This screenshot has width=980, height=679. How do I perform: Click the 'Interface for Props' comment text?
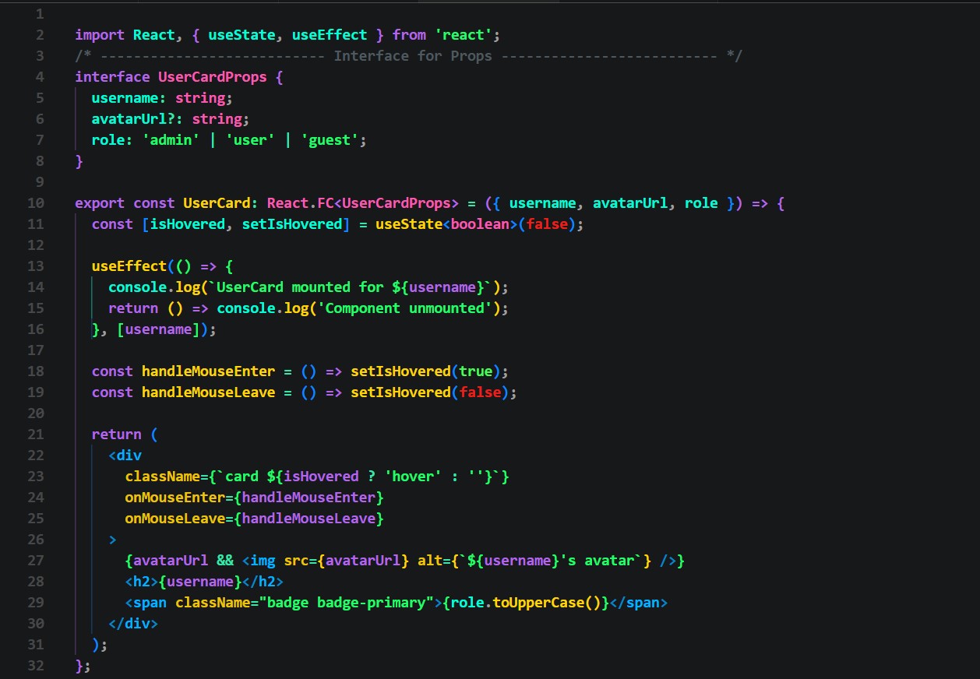click(x=413, y=56)
